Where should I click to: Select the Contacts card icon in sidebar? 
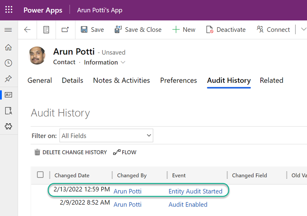coord(8,95)
